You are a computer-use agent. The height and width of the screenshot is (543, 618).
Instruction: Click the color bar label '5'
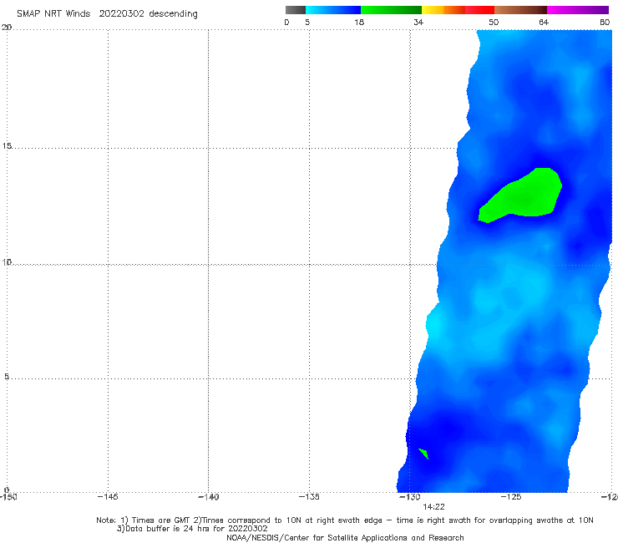(x=307, y=23)
